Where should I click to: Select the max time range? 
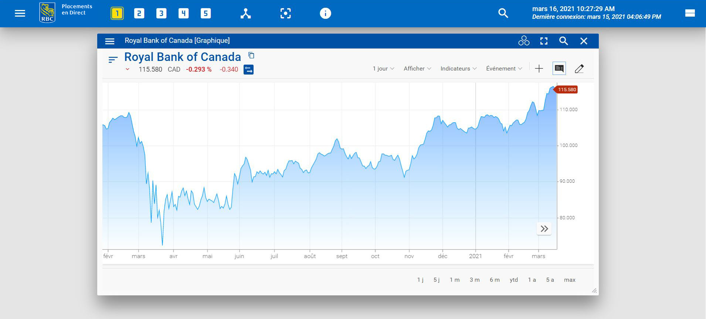pos(570,280)
